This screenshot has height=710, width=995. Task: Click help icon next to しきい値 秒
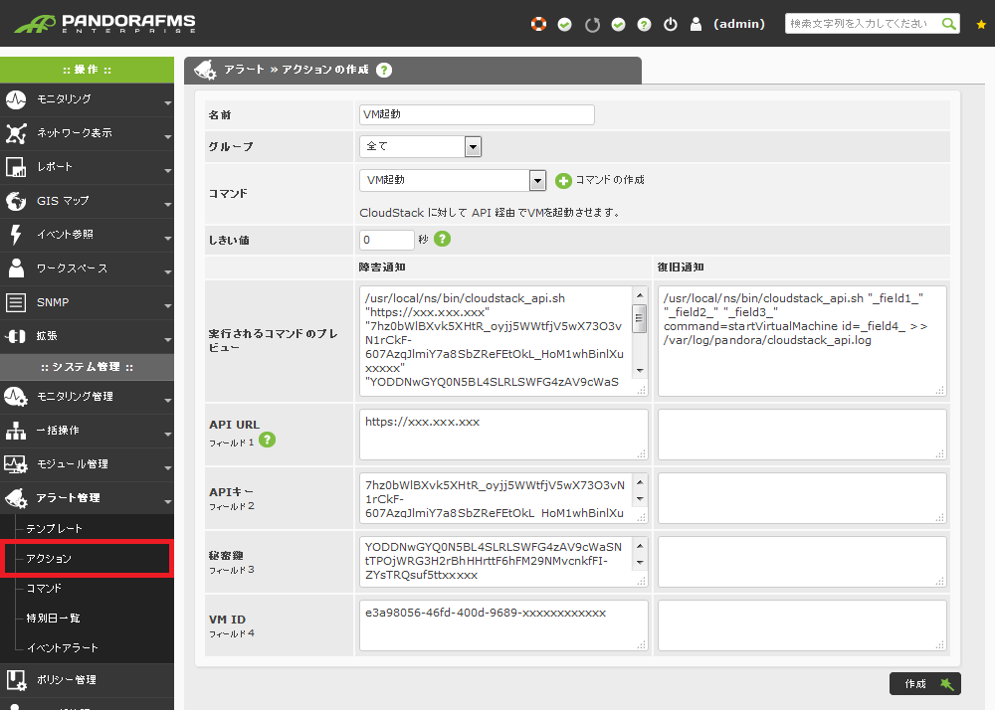[x=443, y=239]
